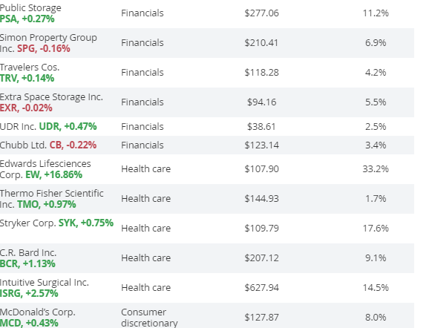Select the $627.94 Intuitive Surgical price
The height and width of the screenshot is (328, 432).
point(261,288)
